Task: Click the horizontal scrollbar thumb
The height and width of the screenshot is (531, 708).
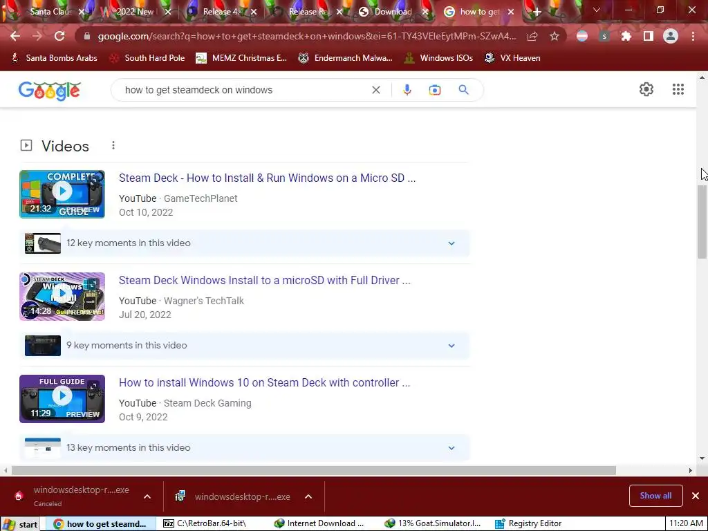Action: [313, 470]
